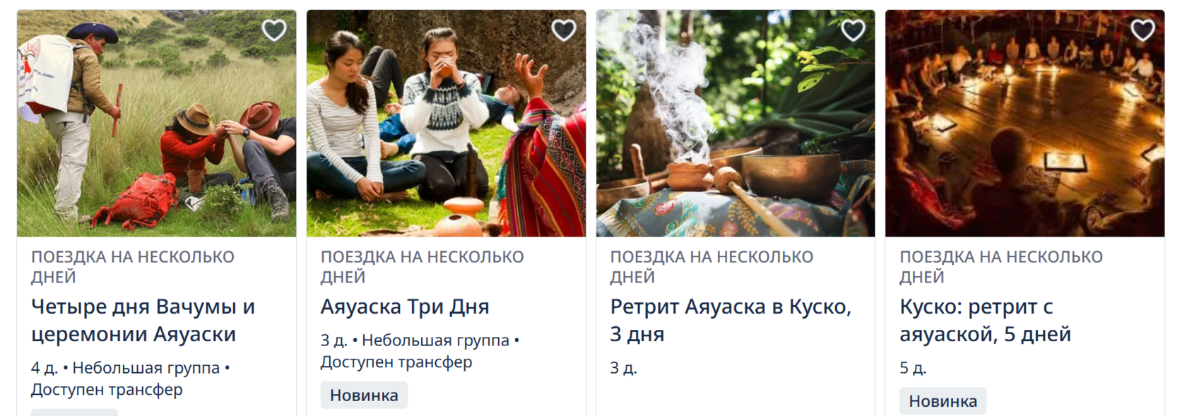
Task: Add Ретрит Аяуаска в Куско to favorites heart
Action: pos(854,30)
